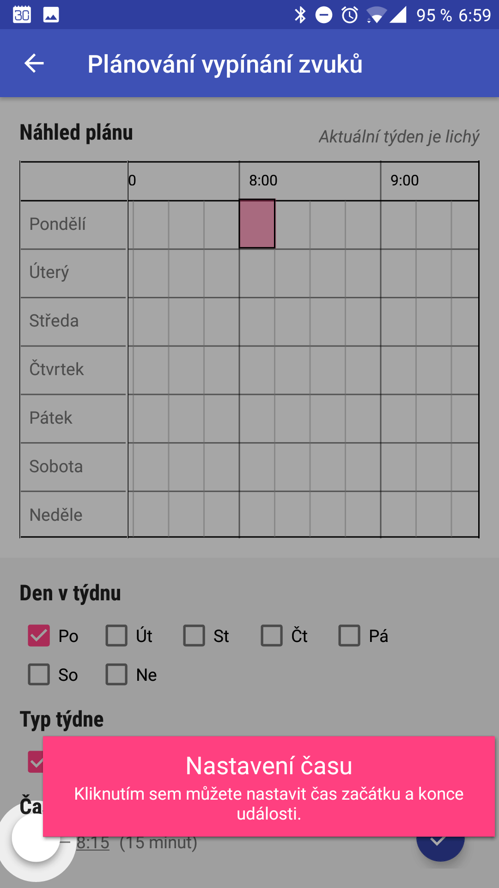
Task: Tap the image notification icon
Action: (51, 15)
